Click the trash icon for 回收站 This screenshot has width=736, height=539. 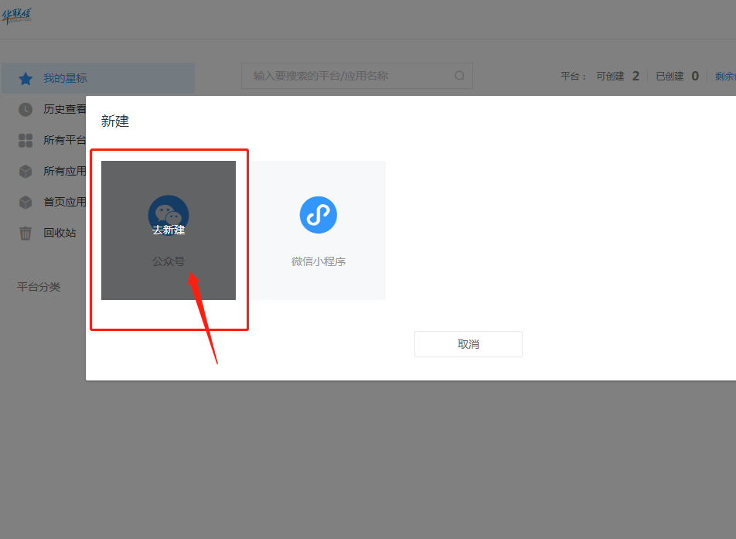[26, 233]
